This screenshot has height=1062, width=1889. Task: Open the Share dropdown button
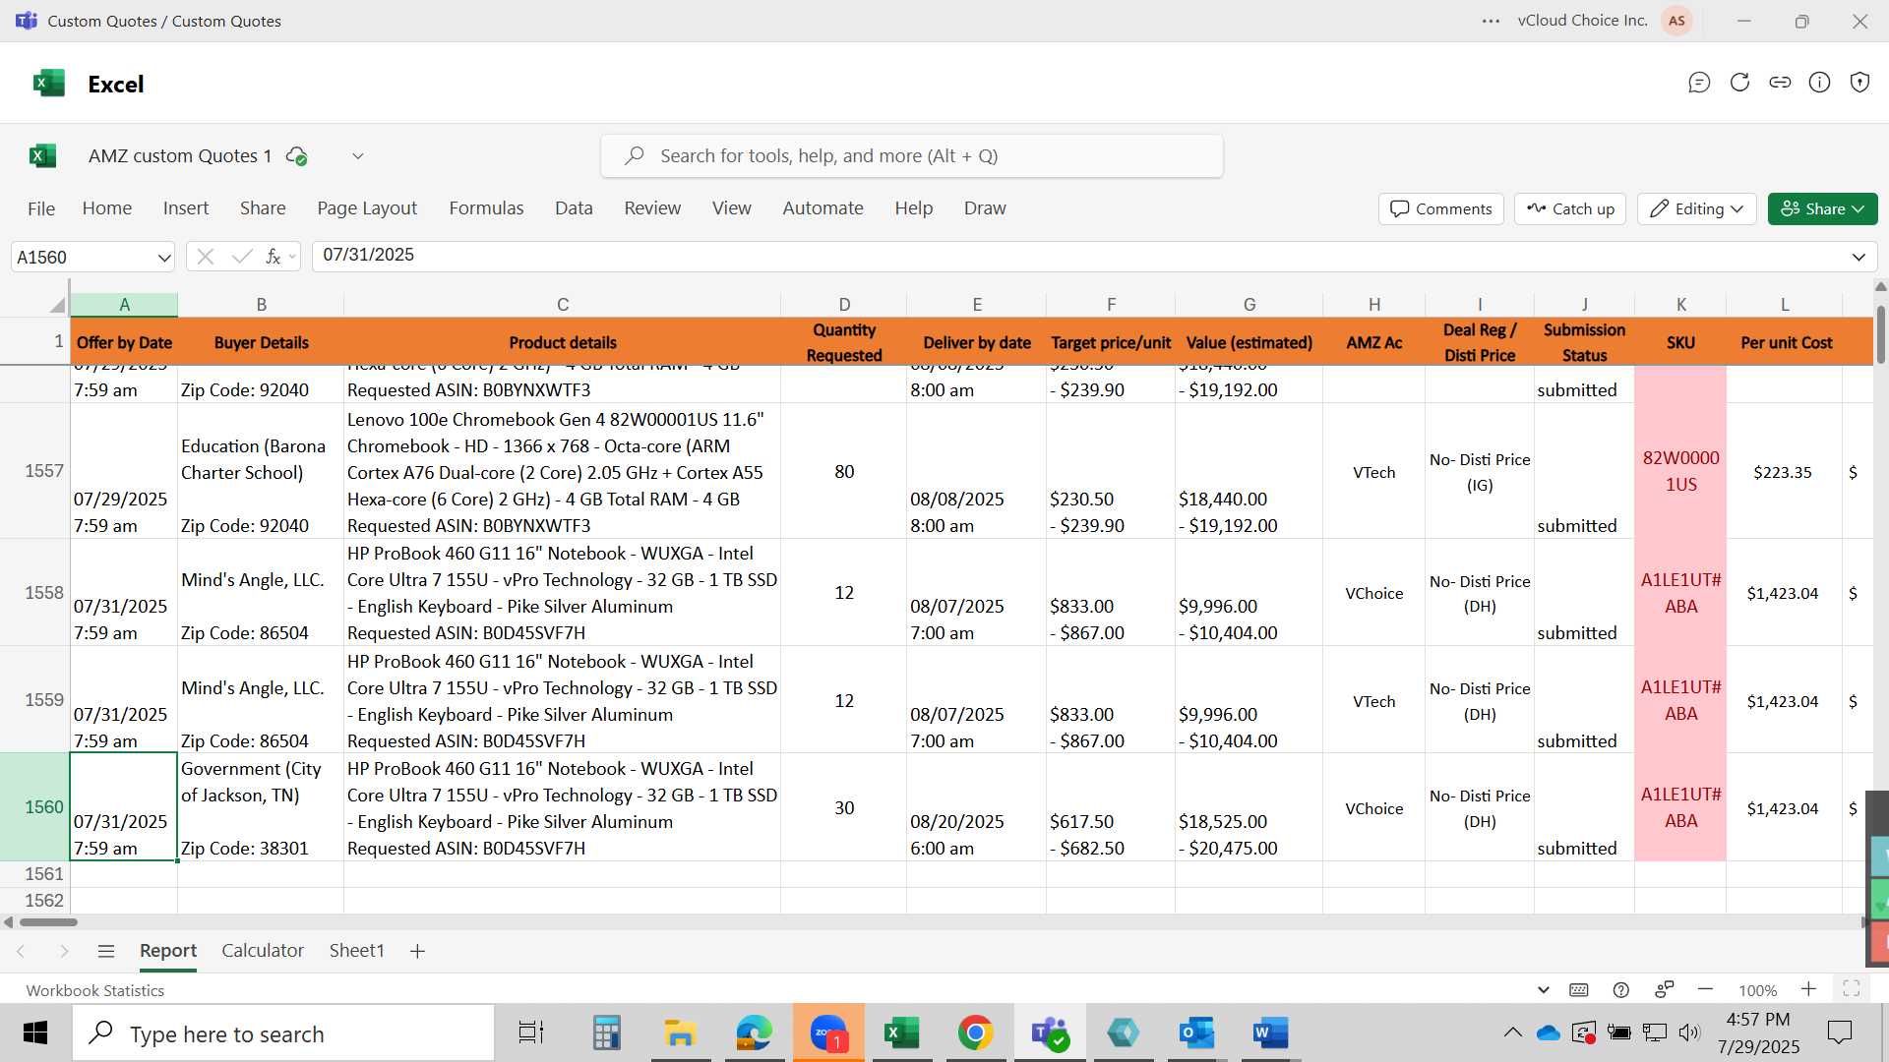point(1822,208)
